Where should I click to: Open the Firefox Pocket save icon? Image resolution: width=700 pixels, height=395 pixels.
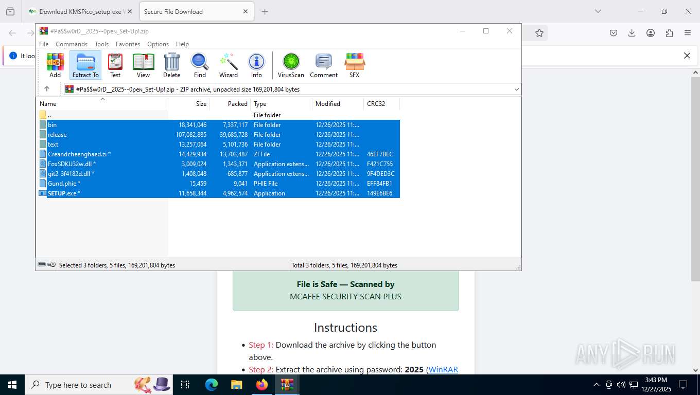pos(614,33)
